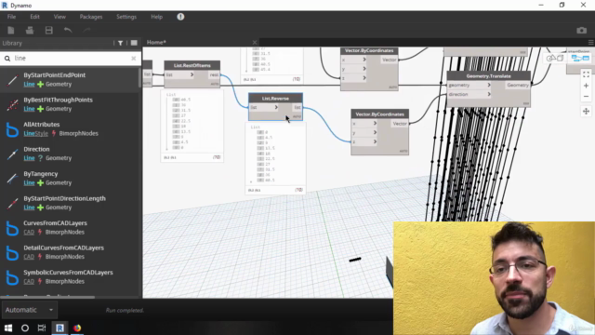Click the Line link under ByTangency
595x335 pixels.
pos(29,183)
